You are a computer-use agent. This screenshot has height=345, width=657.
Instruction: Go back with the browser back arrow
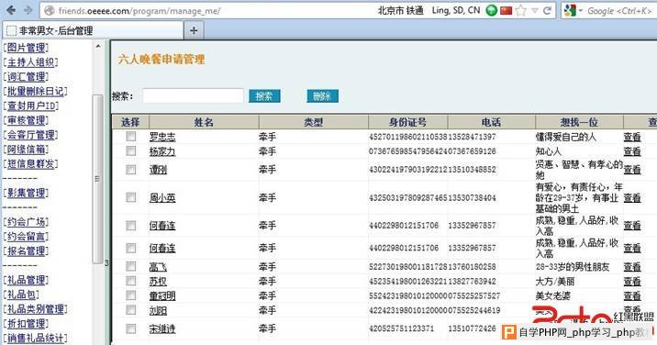[x=11, y=10]
